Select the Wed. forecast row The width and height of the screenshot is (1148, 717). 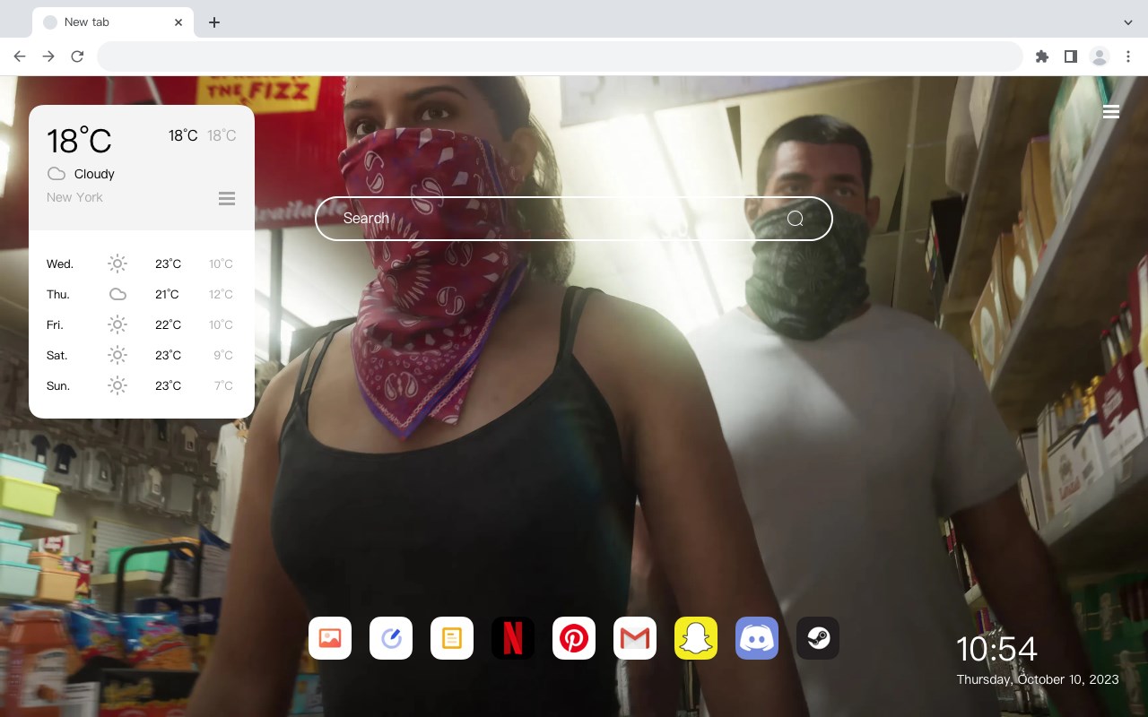pyautogui.click(x=142, y=263)
